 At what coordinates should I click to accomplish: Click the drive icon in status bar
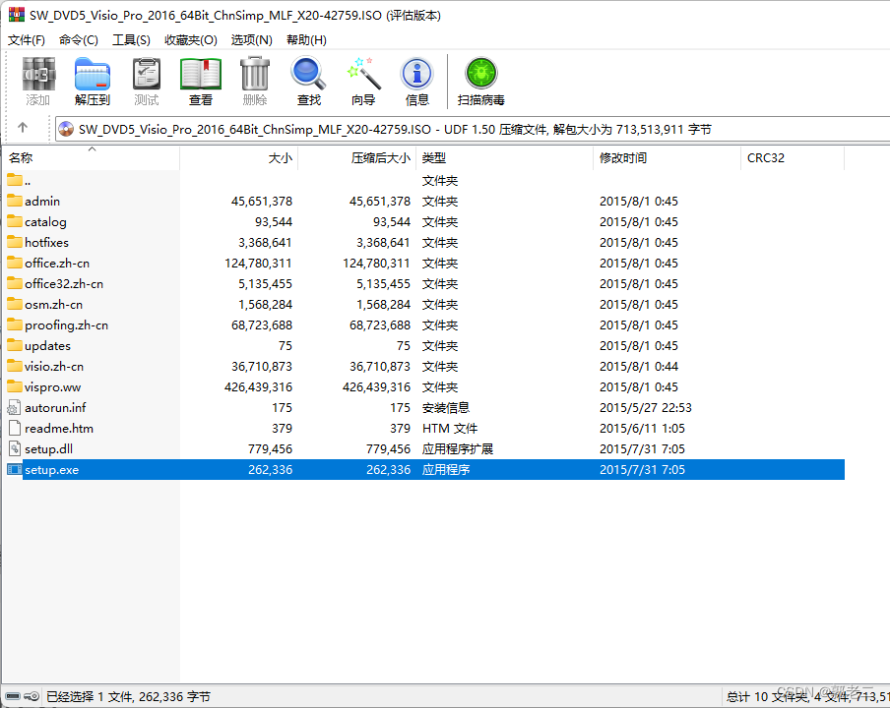click(x=13, y=696)
